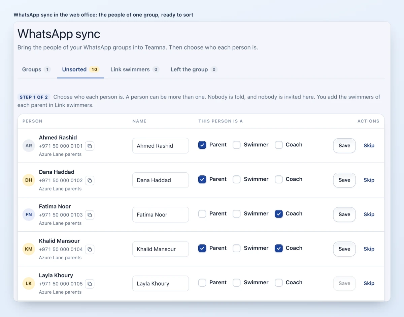The height and width of the screenshot is (317, 404).
Task: Set Layla Khoury as Coach
Action: point(279,283)
